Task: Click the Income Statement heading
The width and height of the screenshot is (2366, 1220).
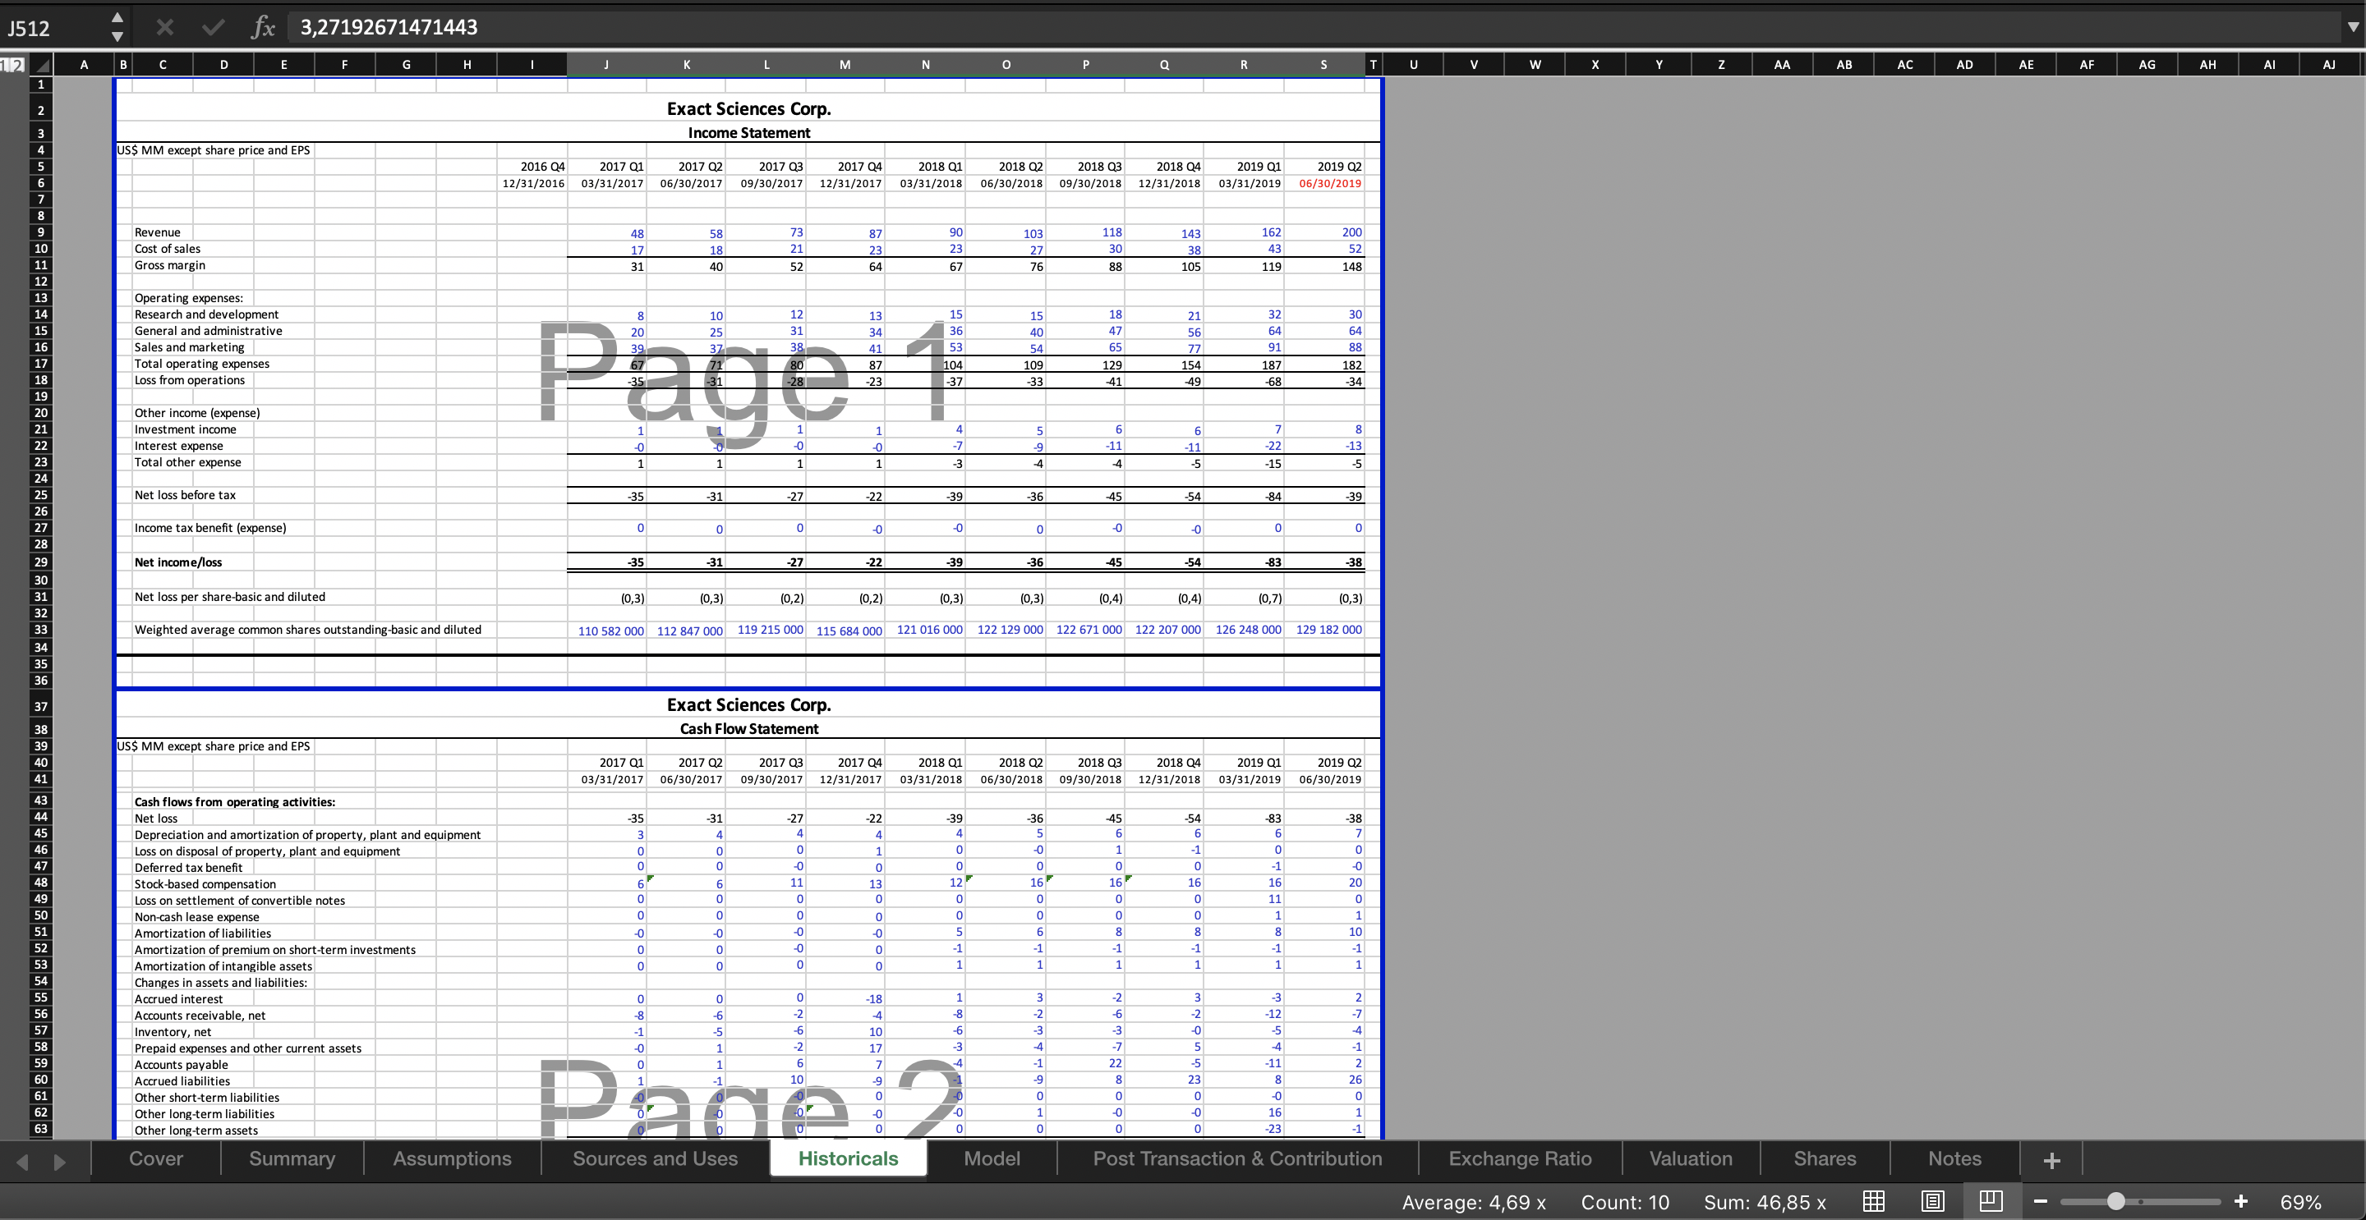Action: coord(748,133)
